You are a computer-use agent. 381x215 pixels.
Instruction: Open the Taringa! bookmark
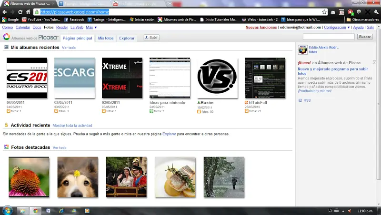pyautogui.click(x=107, y=20)
